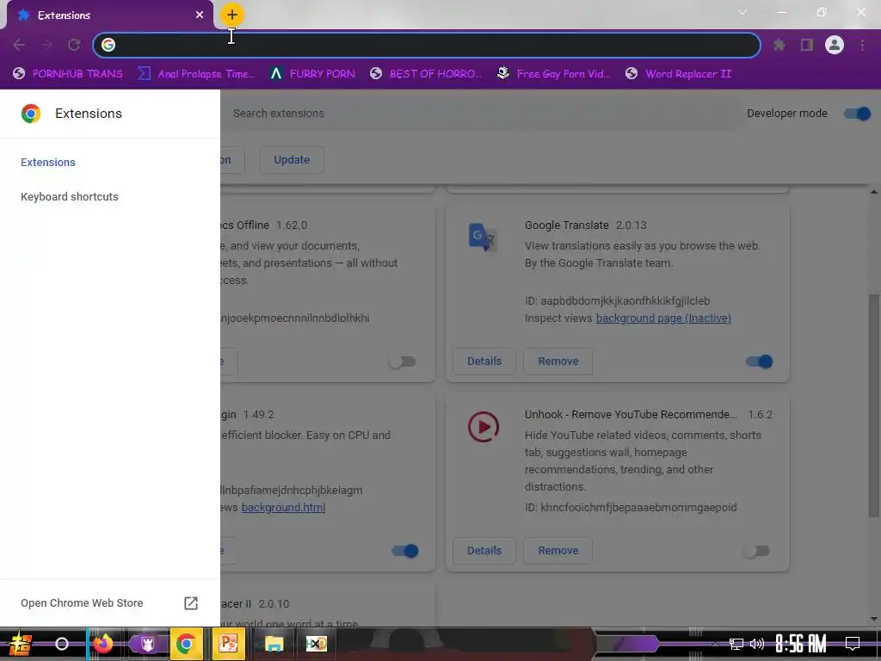This screenshot has height=661, width=881.
Task: Launch Firefox from the taskbar
Action: (103, 644)
